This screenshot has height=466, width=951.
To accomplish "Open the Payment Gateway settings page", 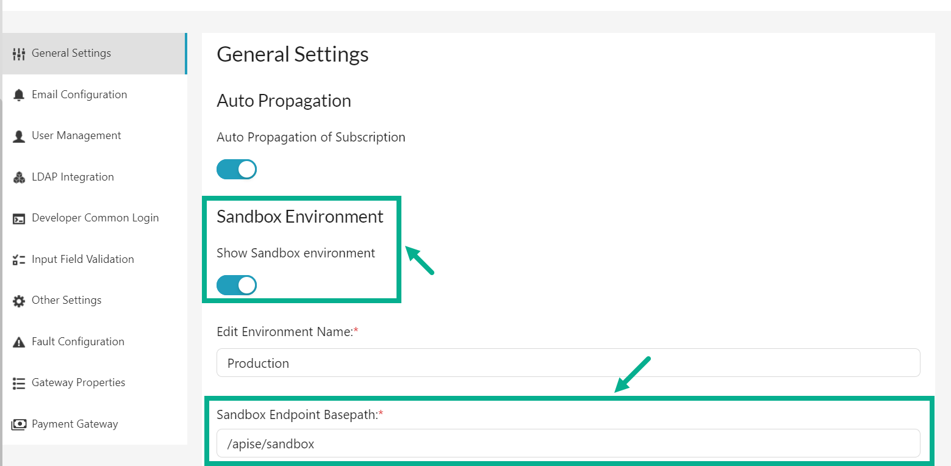I will 73,423.
